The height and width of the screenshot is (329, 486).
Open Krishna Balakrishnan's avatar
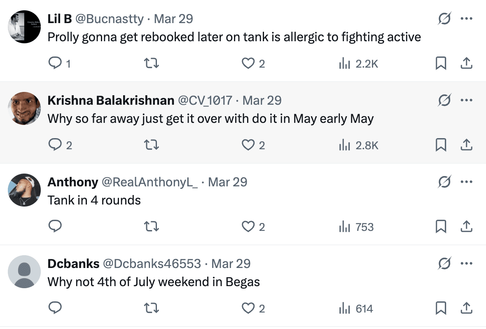(24, 108)
